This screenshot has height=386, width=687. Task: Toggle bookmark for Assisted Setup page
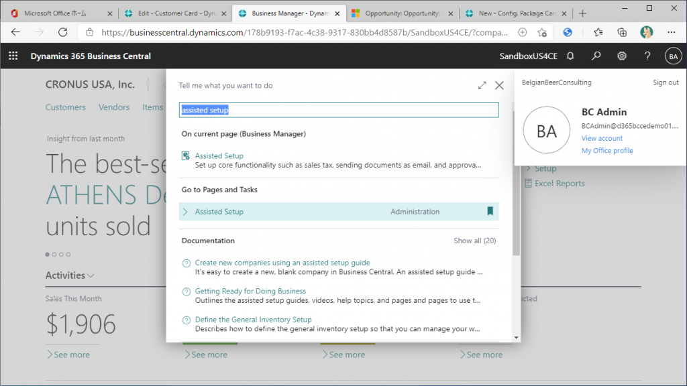coord(490,211)
